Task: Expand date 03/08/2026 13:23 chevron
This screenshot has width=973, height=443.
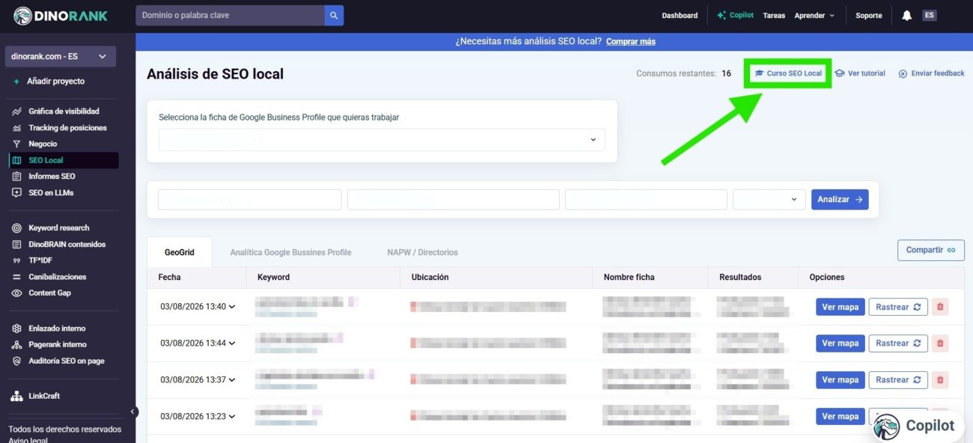Action: (x=232, y=417)
